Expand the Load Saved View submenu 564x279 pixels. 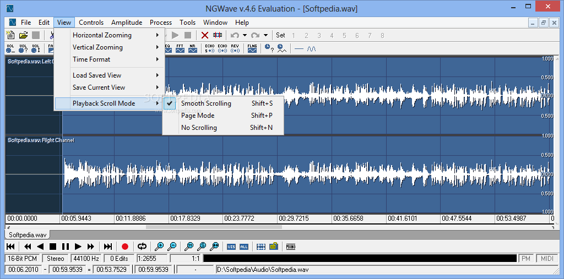click(x=110, y=75)
